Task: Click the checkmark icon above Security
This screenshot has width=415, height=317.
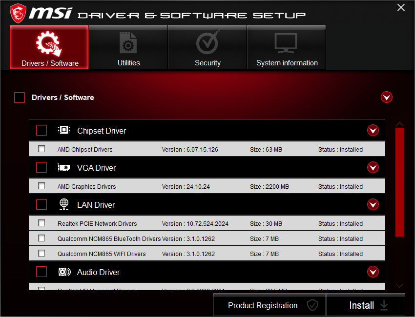Action: point(208,42)
